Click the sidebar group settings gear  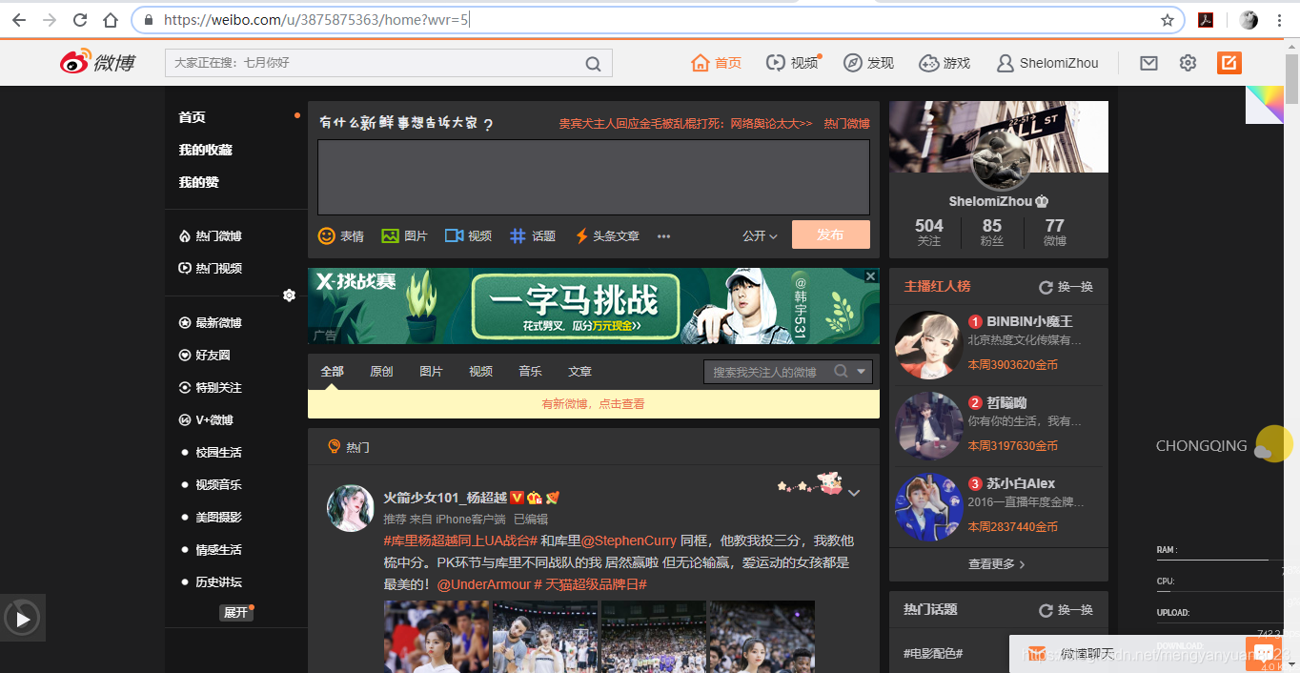(289, 296)
